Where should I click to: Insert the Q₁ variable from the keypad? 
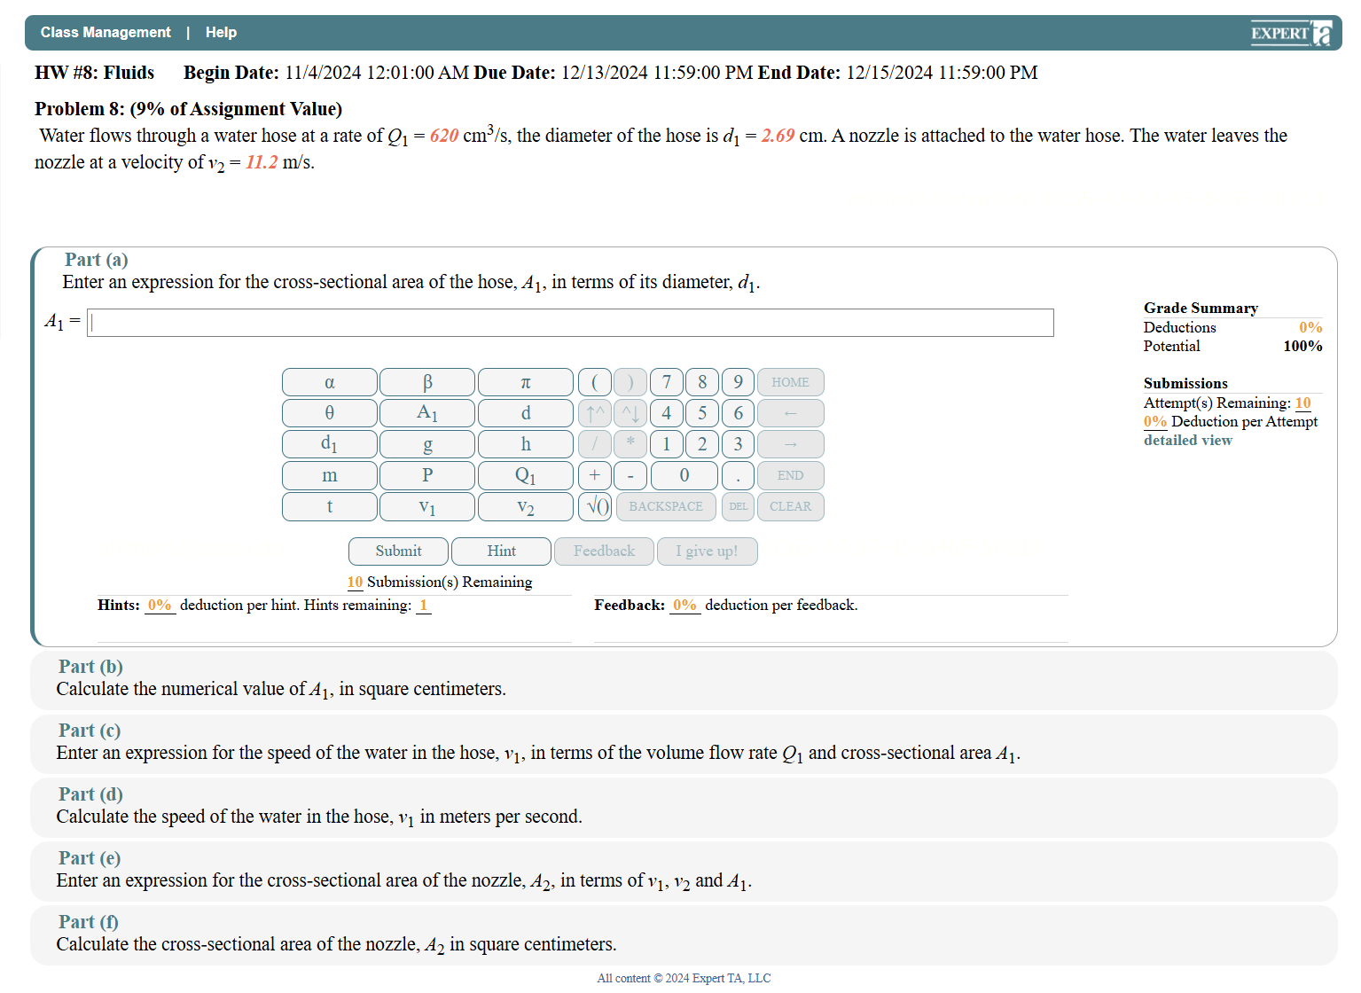525,475
